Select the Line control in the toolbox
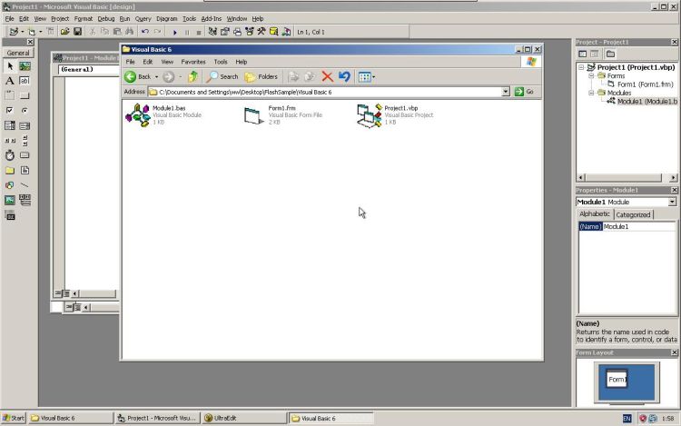 (x=25, y=185)
